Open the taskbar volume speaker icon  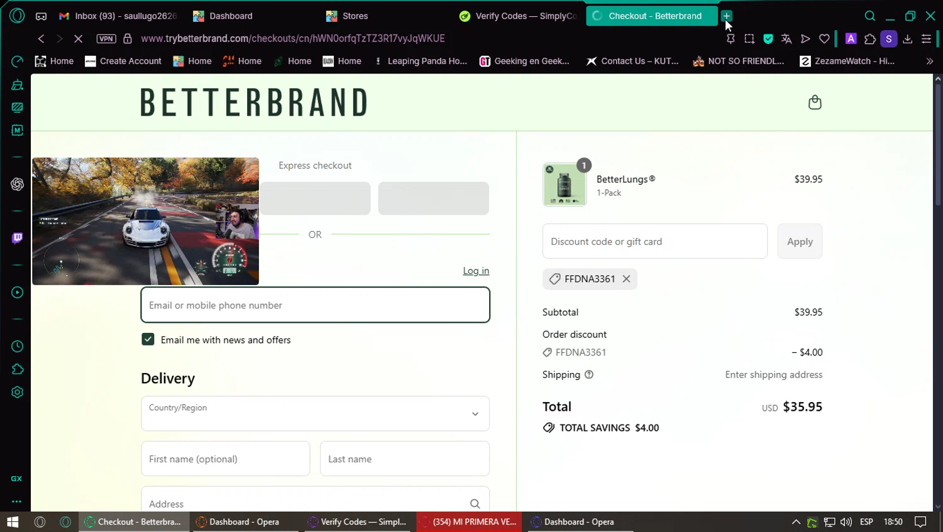pyautogui.click(x=846, y=522)
